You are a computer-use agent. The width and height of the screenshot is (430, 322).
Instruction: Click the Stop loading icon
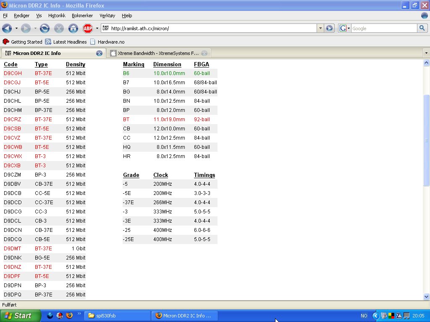tap(59, 28)
